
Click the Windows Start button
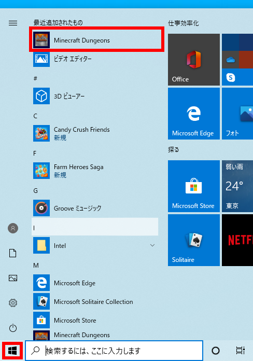coord(12,351)
